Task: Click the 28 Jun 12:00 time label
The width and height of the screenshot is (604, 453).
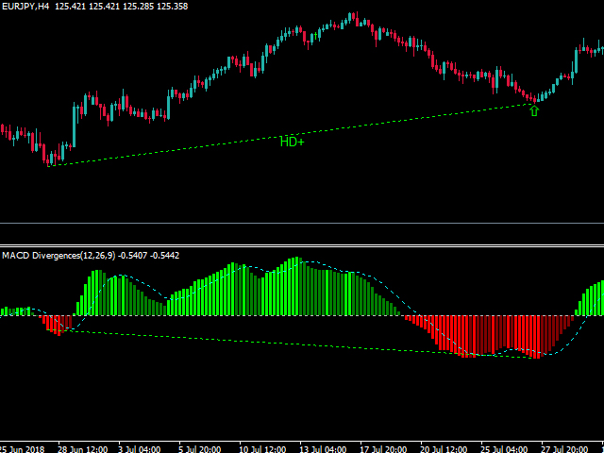Action: coord(83,449)
